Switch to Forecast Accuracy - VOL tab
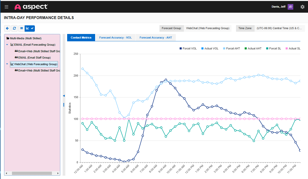The height and width of the screenshot is (179, 308). tap(115, 37)
